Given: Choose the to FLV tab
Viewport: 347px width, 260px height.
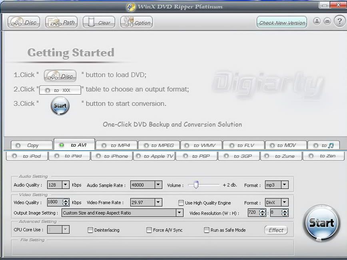Looking at the screenshot, I should (243, 145).
